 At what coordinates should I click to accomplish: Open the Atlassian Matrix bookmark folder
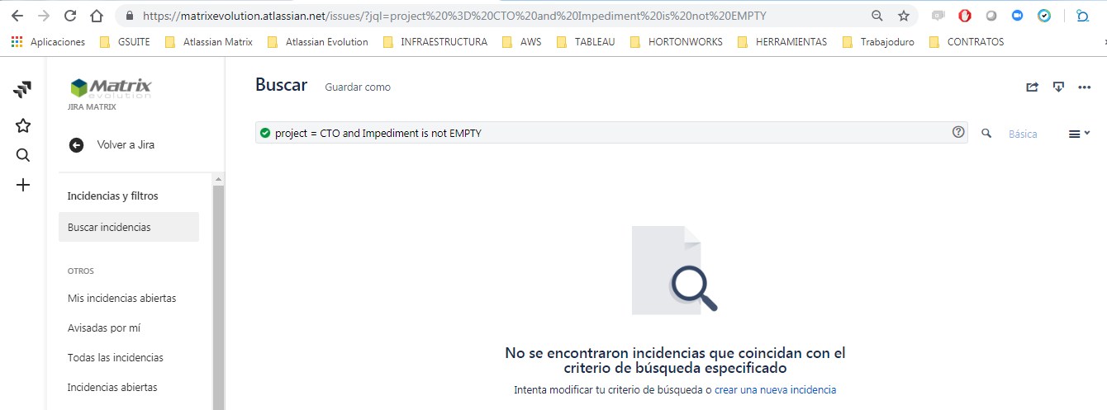click(x=208, y=42)
